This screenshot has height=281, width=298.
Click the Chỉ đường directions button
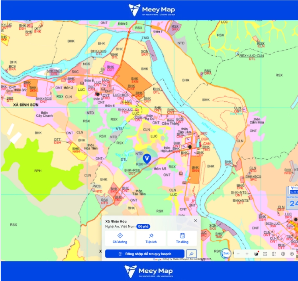coord(120,238)
